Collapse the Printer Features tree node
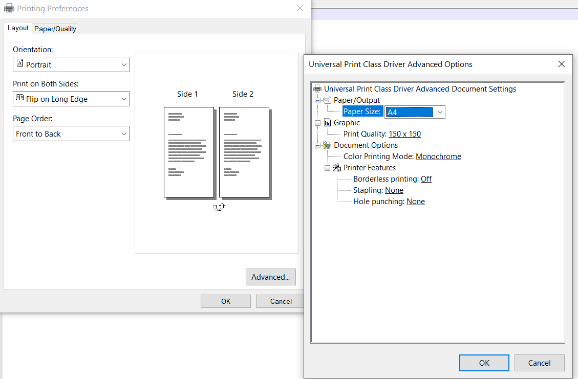Image resolution: width=578 pixels, height=379 pixels. (328, 168)
